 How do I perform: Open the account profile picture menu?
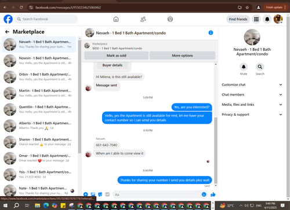(x=278, y=19)
